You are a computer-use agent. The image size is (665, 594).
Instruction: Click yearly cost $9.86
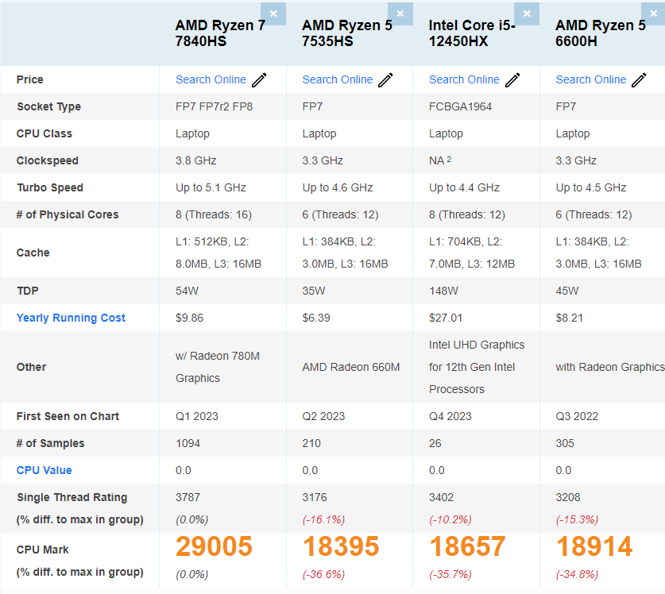190,318
